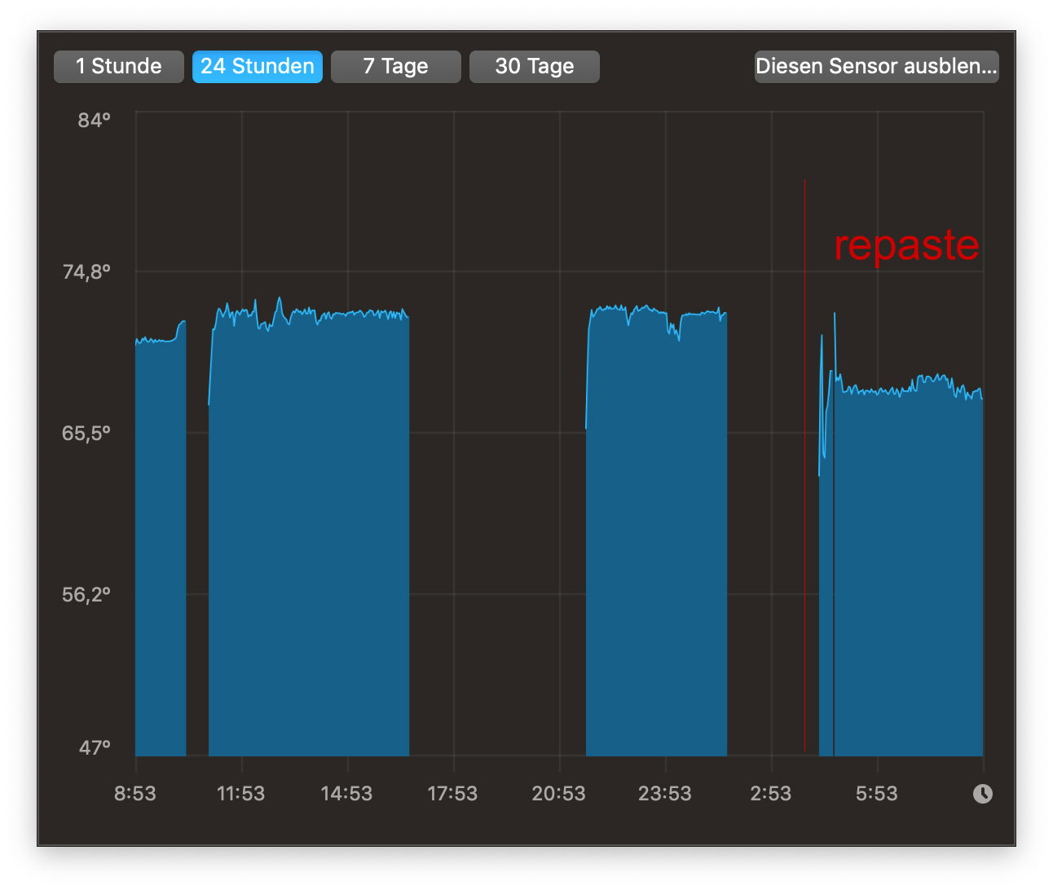Click the 11:53 time label
Image resolution: width=1053 pixels, height=890 pixels.
pos(241,794)
